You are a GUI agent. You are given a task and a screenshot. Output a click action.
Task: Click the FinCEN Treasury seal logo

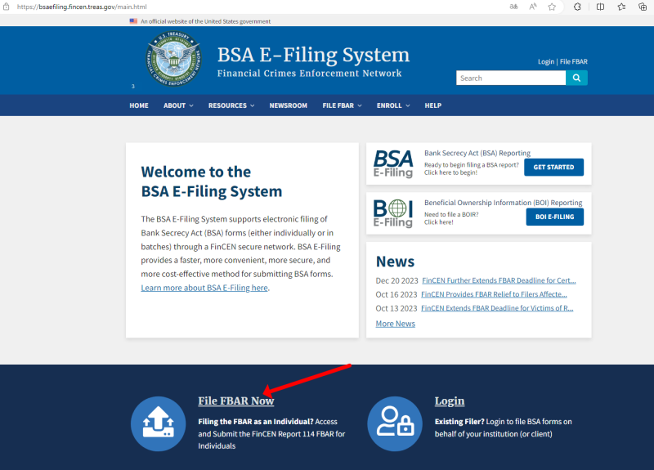pos(173,59)
